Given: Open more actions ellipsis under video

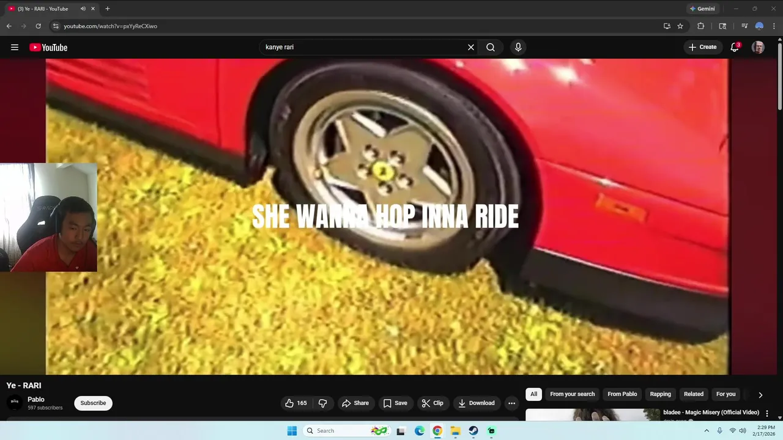Looking at the screenshot, I should 511,403.
